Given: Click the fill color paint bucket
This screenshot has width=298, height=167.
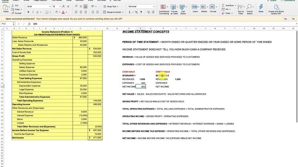Looking at the screenshot, I should point(56,12).
